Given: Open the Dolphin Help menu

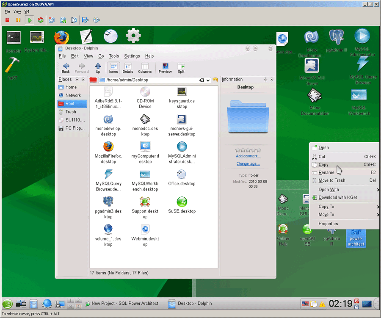Looking at the screenshot, I should pos(149,56).
